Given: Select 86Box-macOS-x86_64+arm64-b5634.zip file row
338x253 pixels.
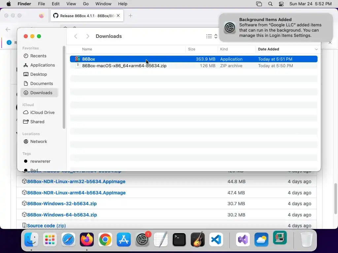Looking at the screenshot, I should (193, 66).
